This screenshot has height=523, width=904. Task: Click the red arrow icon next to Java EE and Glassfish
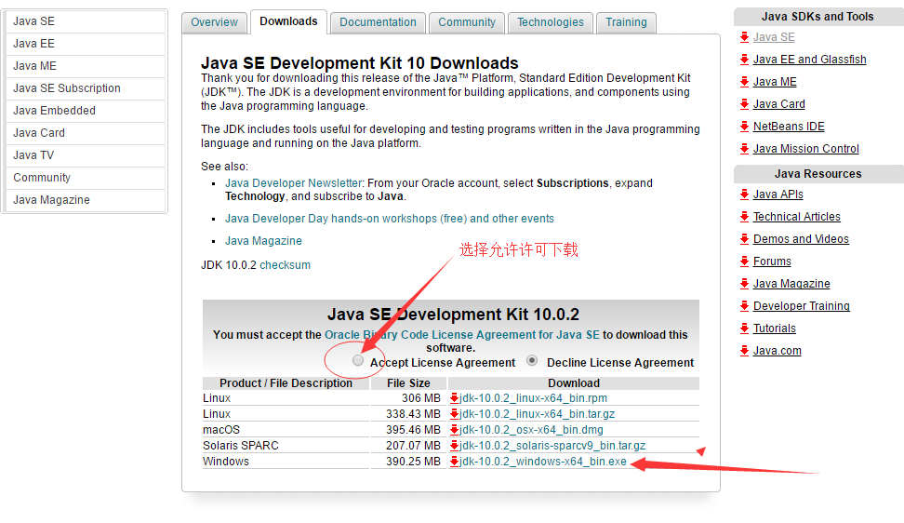click(x=744, y=60)
